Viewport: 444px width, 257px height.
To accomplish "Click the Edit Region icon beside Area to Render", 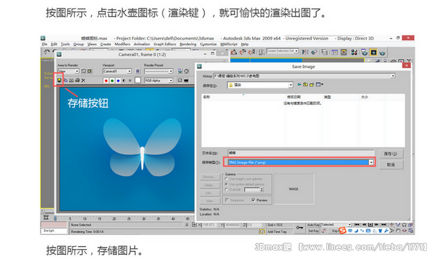I will [83, 71].
